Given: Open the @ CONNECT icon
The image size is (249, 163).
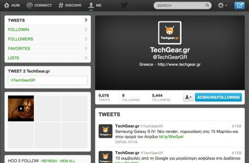Looking at the screenshot, I should coord(30,5).
